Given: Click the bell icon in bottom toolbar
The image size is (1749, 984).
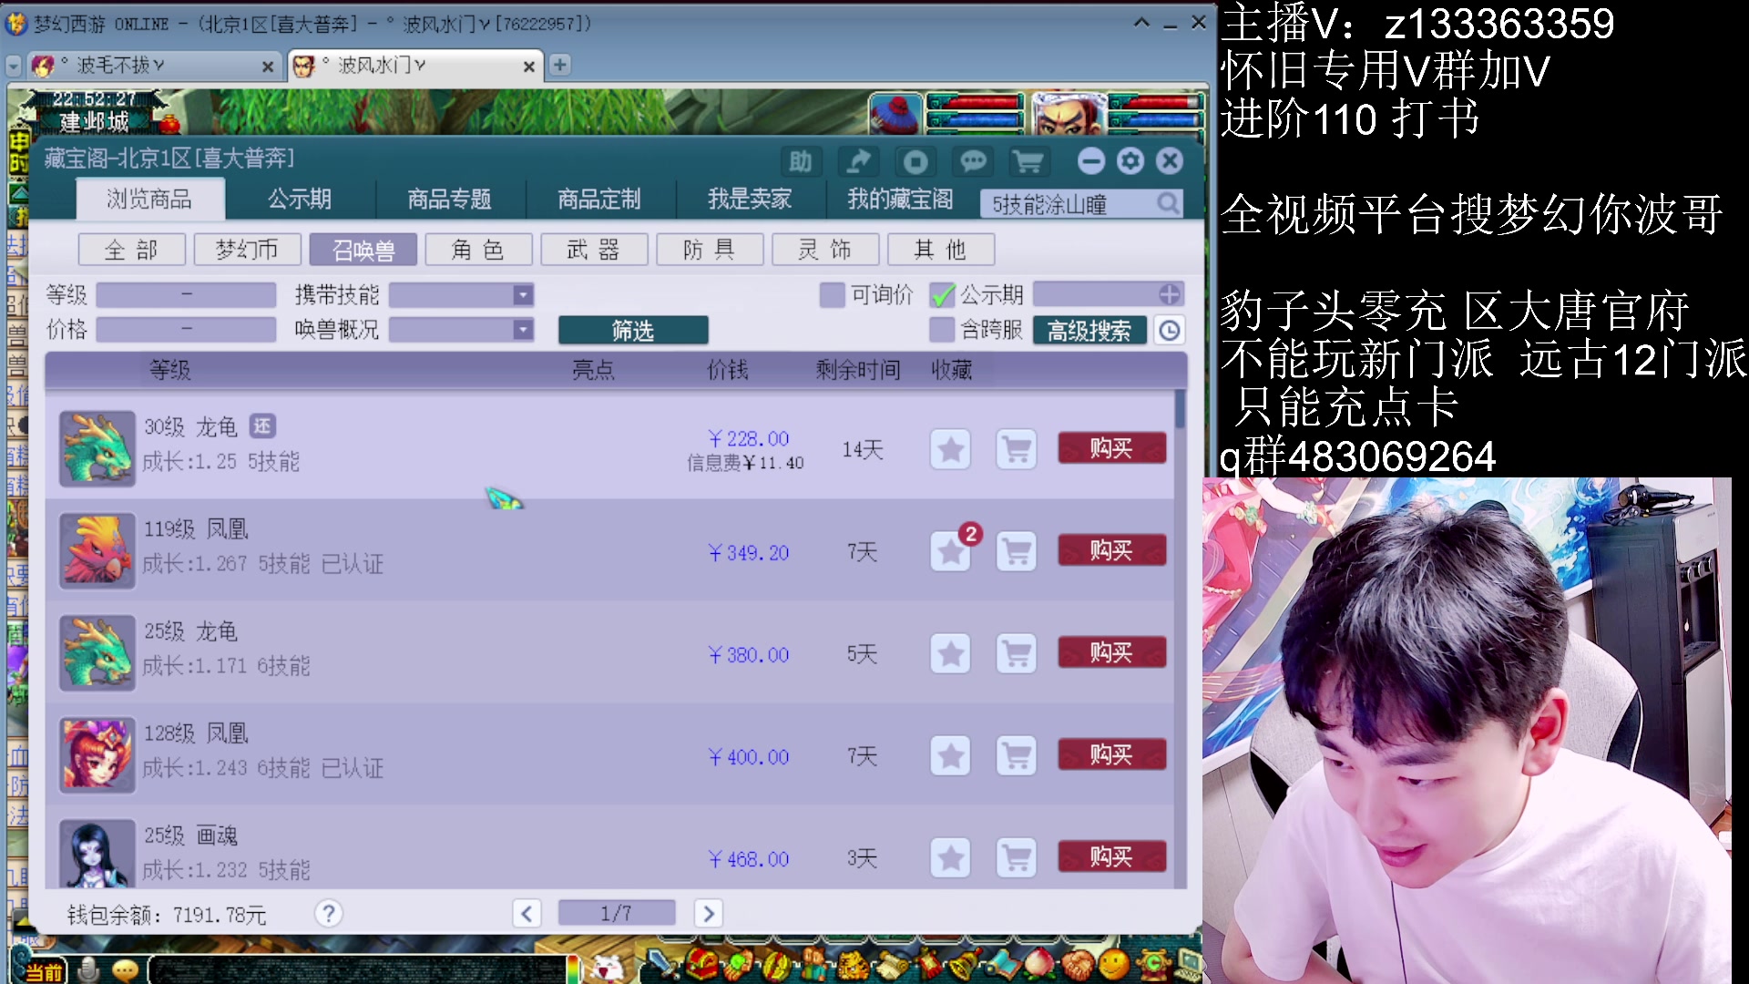Looking at the screenshot, I should [964, 964].
